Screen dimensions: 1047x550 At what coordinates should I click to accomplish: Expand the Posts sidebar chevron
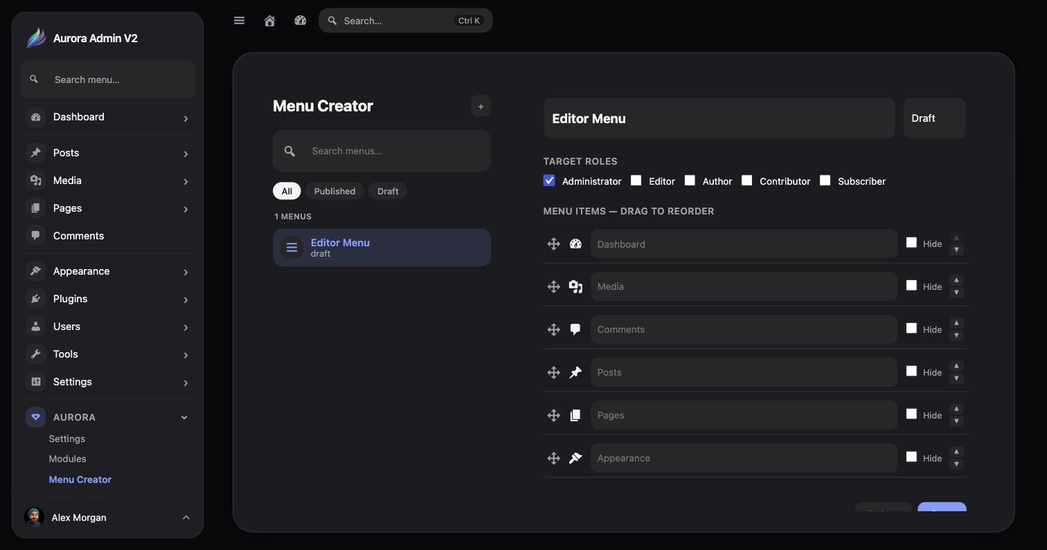click(x=186, y=154)
